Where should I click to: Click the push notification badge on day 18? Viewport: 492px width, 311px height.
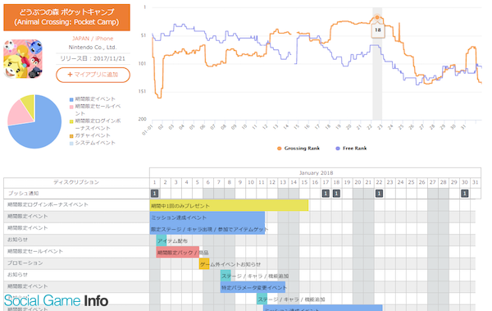pos(336,193)
